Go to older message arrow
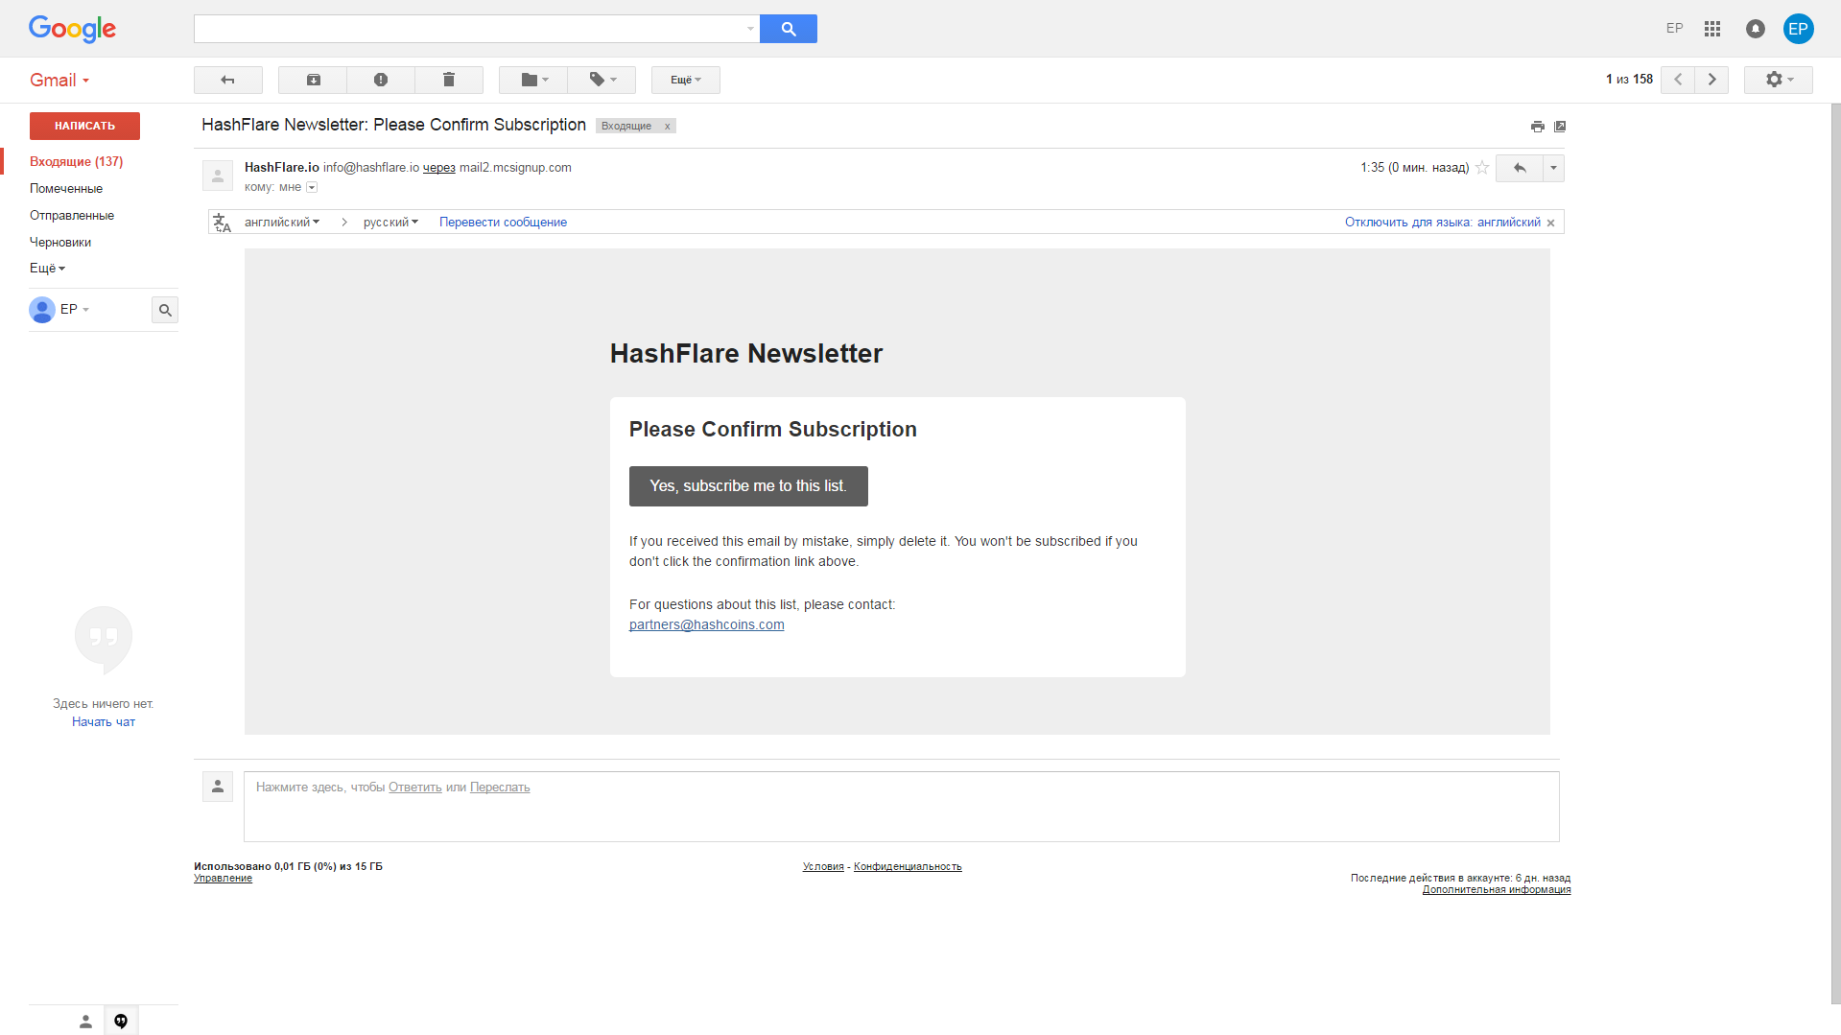 [x=1711, y=80]
